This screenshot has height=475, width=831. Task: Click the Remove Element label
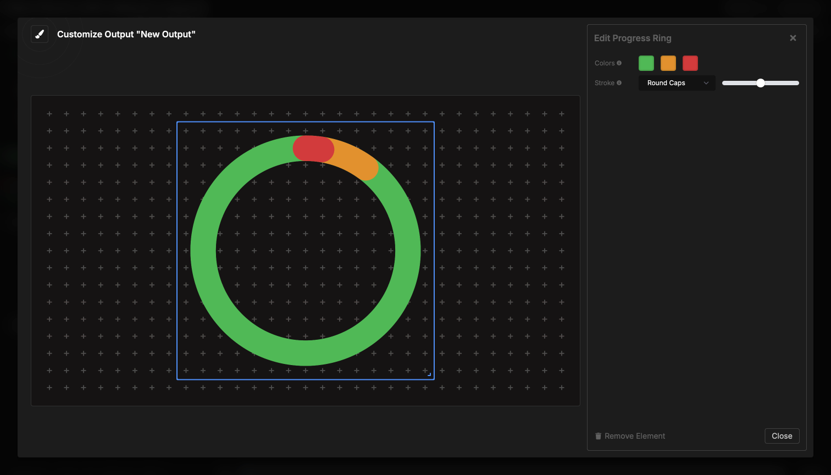click(x=635, y=435)
